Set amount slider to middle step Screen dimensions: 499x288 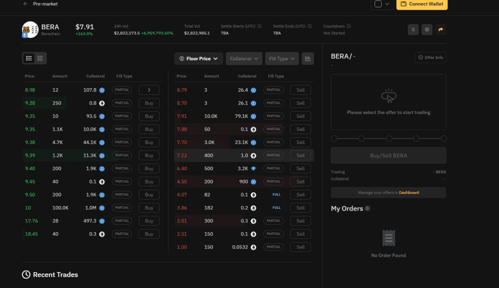click(x=389, y=139)
